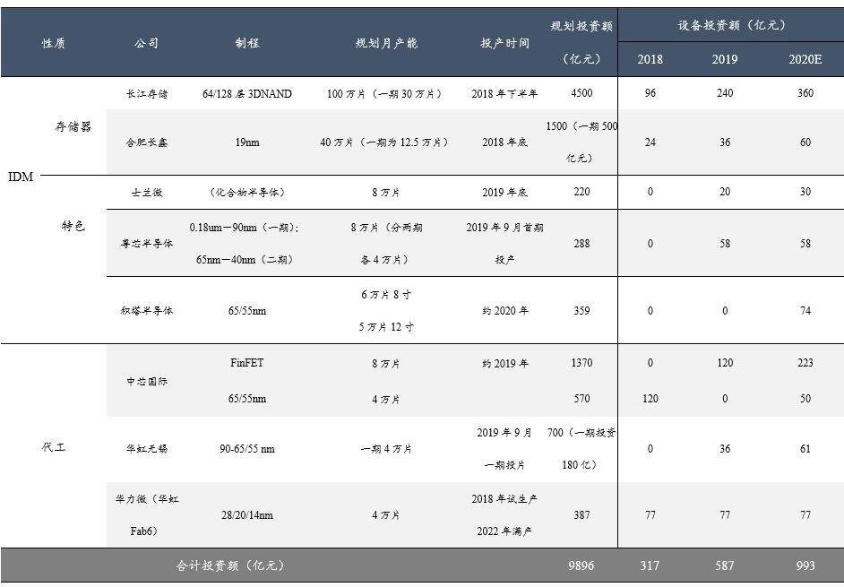Select the 代工 category label
The width and height of the screenshot is (844, 587).
pos(54,447)
